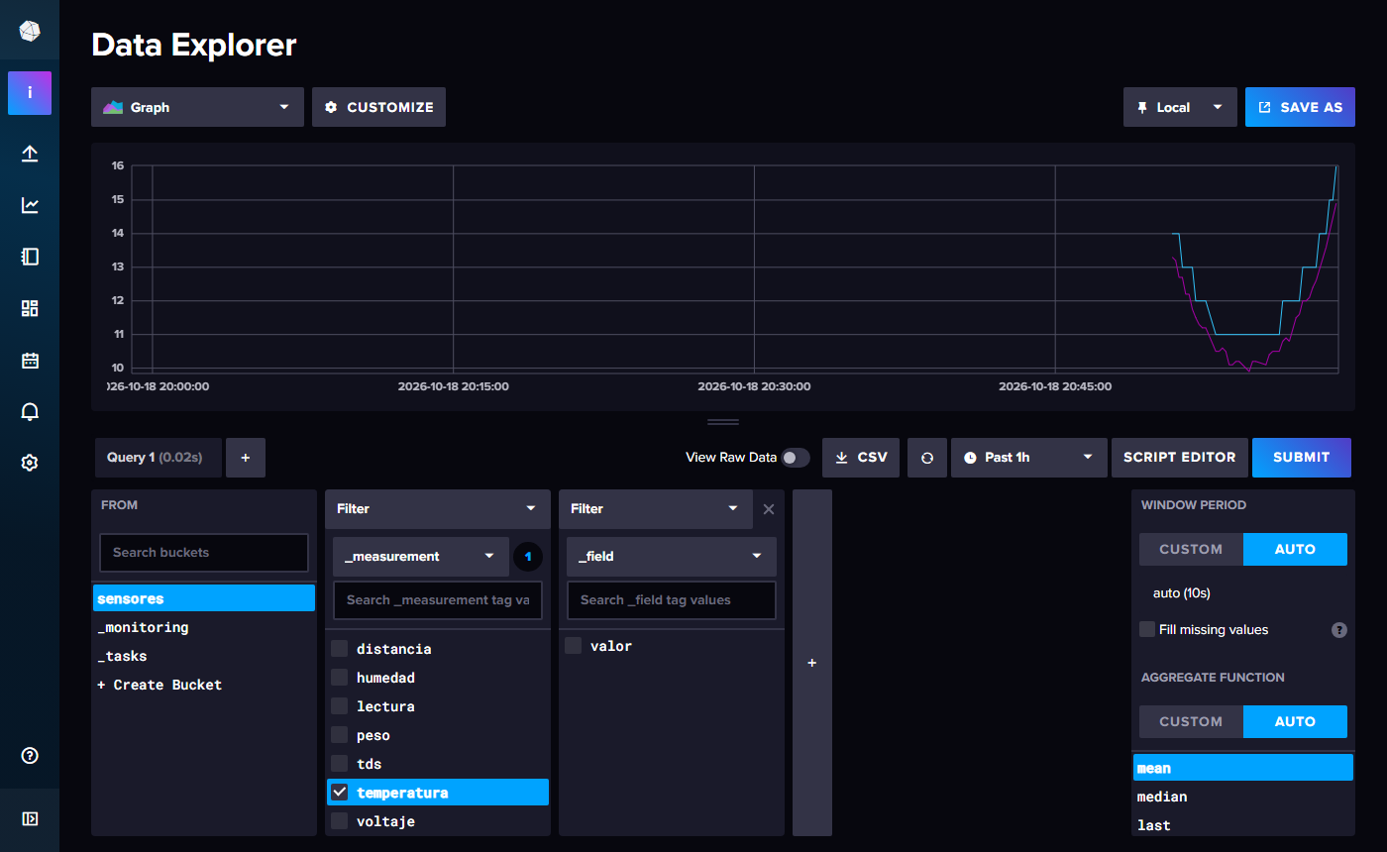Open Data Explorer graph icon in sidebar
This screenshot has width=1387, height=852.
pyautogui.click(x=30, y=205)
